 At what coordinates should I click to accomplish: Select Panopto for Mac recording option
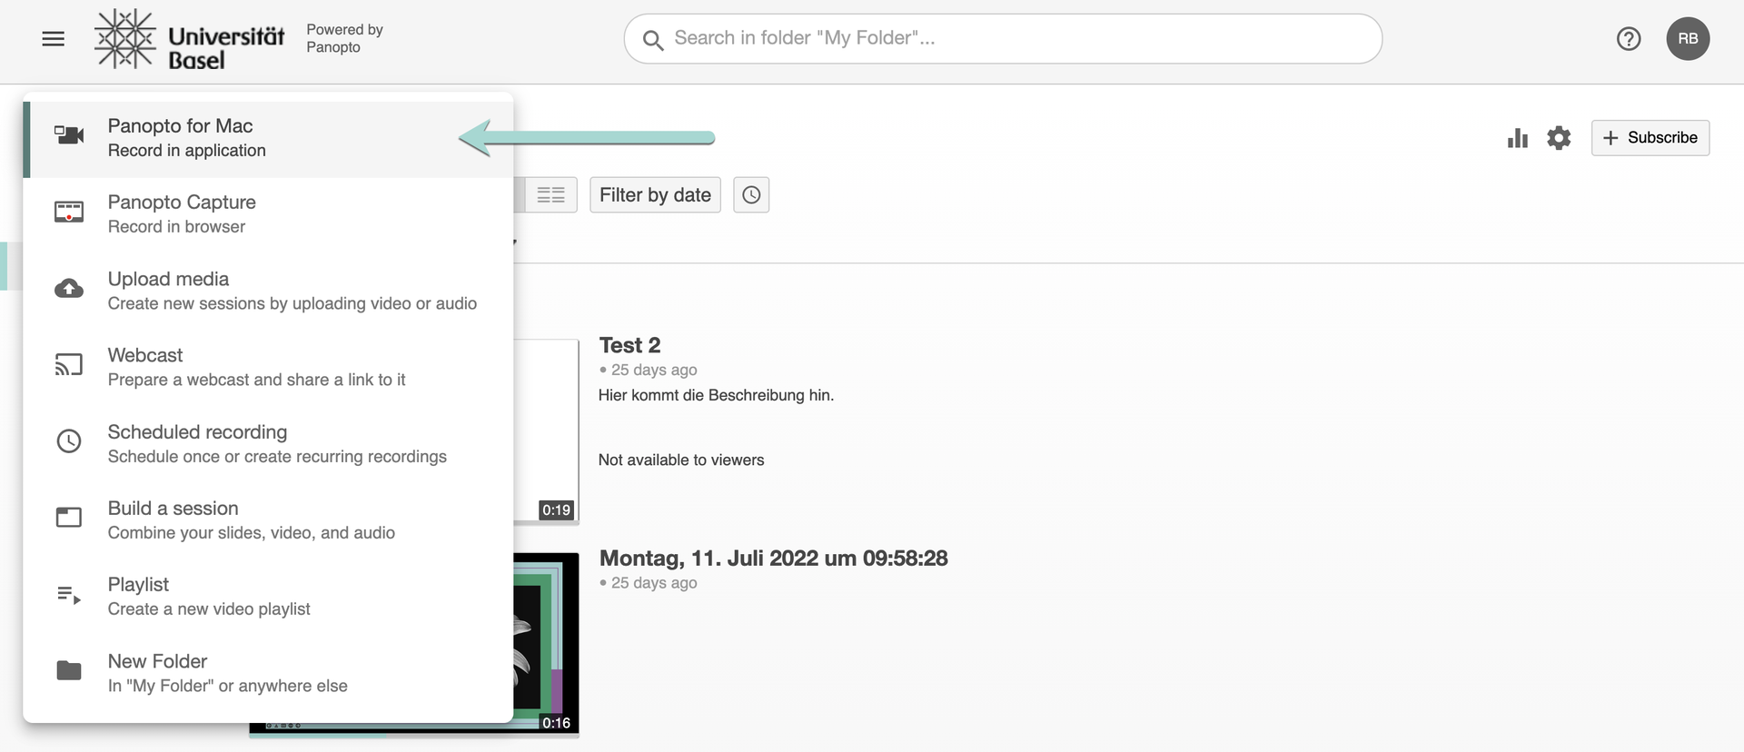(268, 138)
